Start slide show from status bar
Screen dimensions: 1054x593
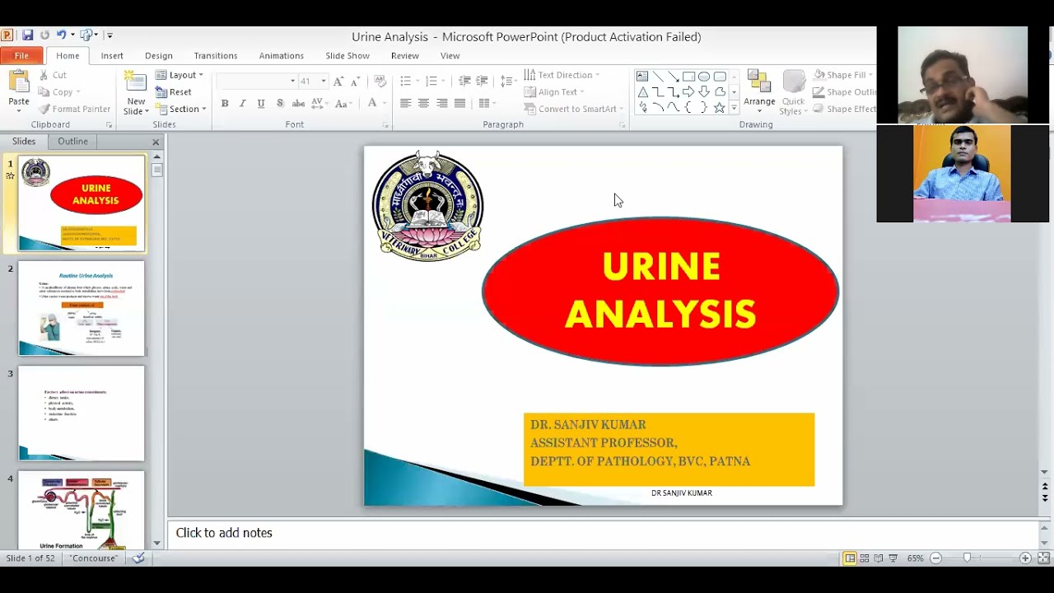pyautogui.click(x=893, y=558)
